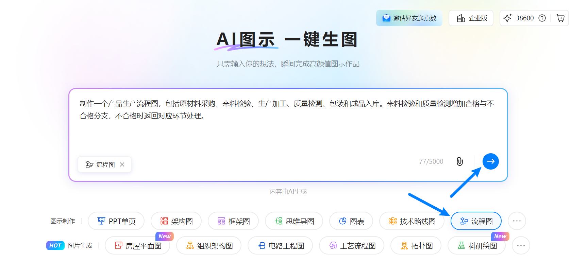Expand more options in the 图示制作 row
Viewport: 571px width, 262px height.
517,221
